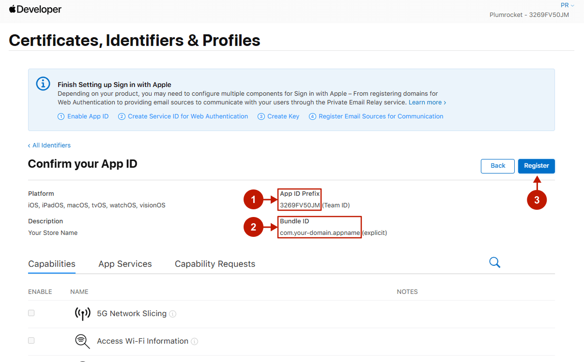Click the Access Wi-Fi Information icon
Screen dimensions: 584x362
coord(82,341)
